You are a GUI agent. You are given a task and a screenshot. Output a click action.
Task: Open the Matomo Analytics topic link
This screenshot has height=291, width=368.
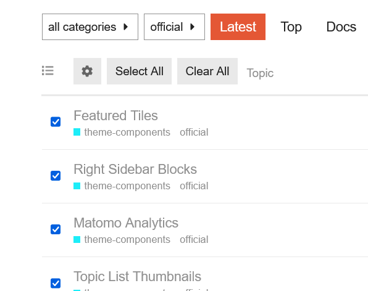point(126,223)
